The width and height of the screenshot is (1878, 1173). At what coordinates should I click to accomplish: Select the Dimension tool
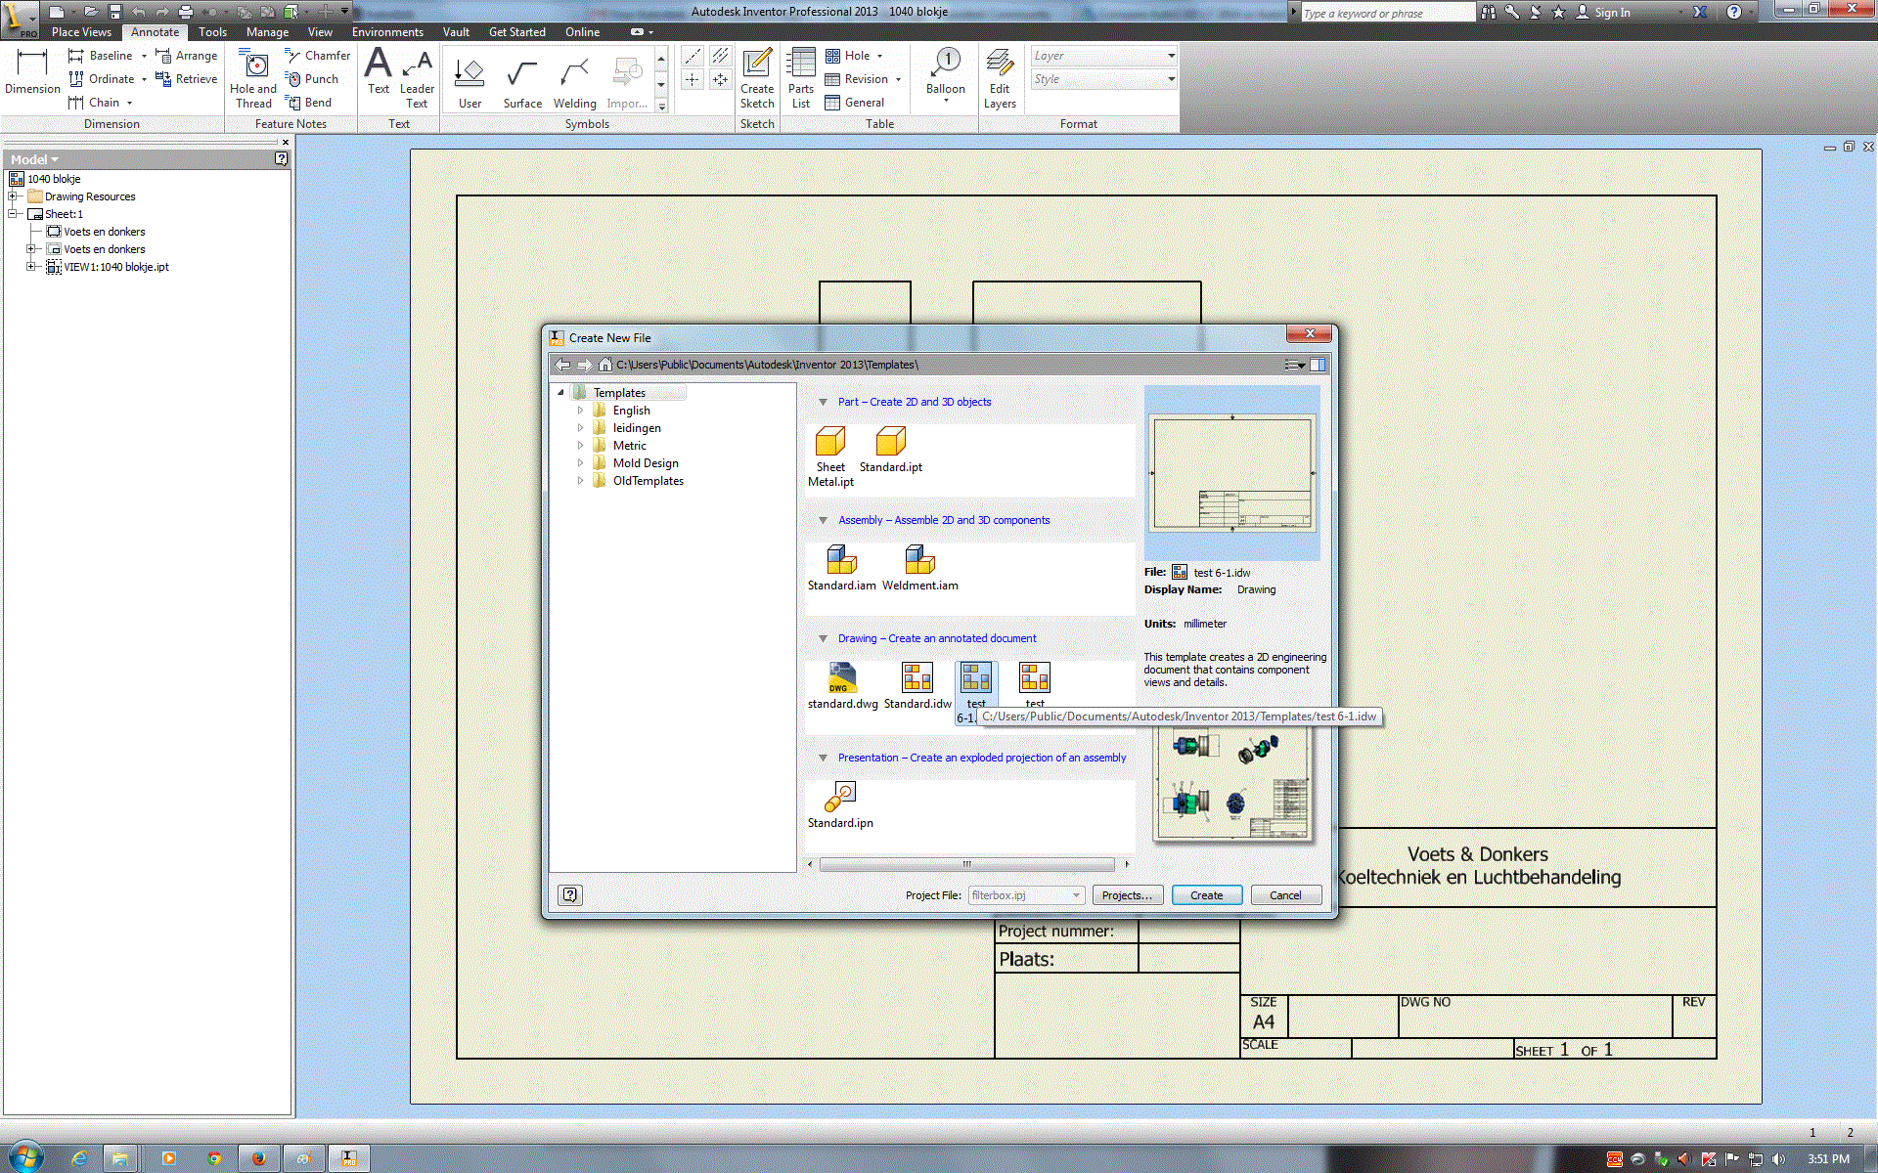[x=32, y=72]
